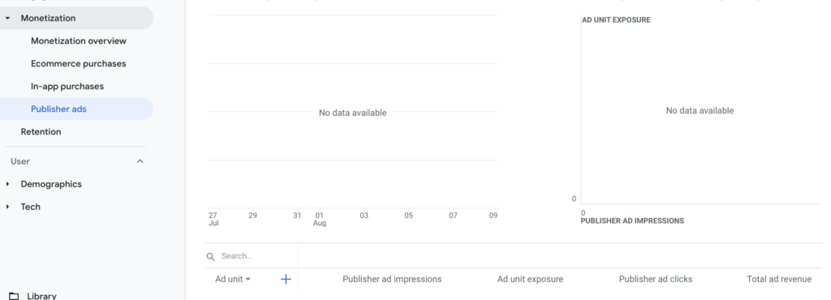Viewport: 831px width, 300px height.
Task: Click the Demographics menu label
Action: (x=51, y=184)
